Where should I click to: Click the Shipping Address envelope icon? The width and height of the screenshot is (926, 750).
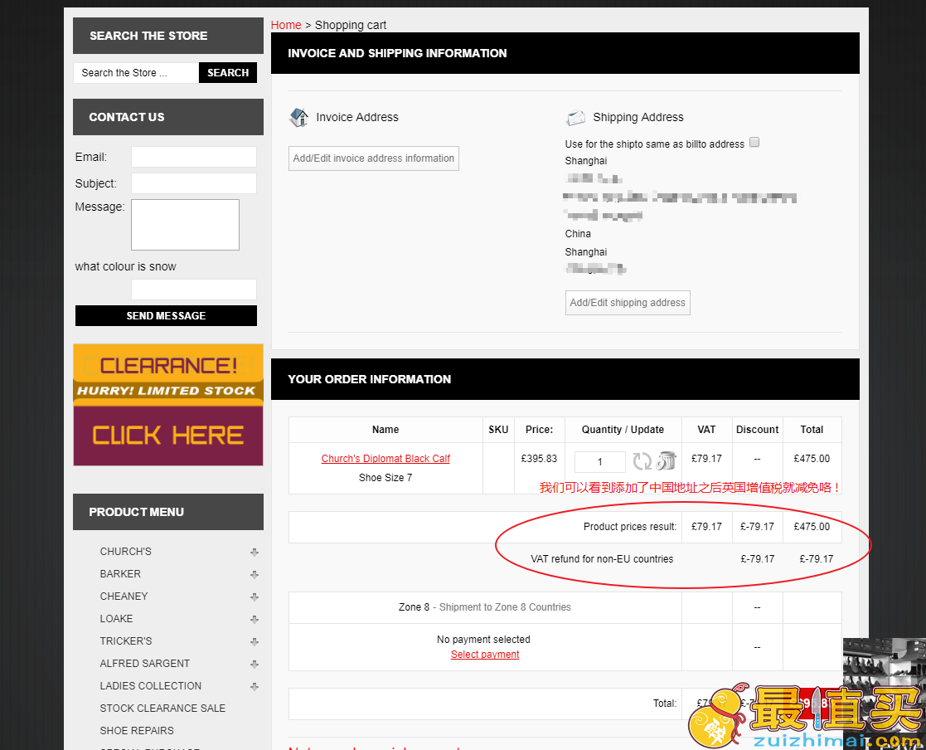(575, 118)
